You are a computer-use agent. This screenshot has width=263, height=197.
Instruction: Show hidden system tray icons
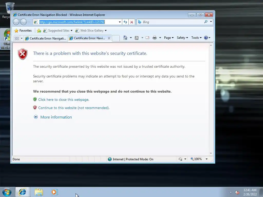pyautogui.click(x=231, y=192)
